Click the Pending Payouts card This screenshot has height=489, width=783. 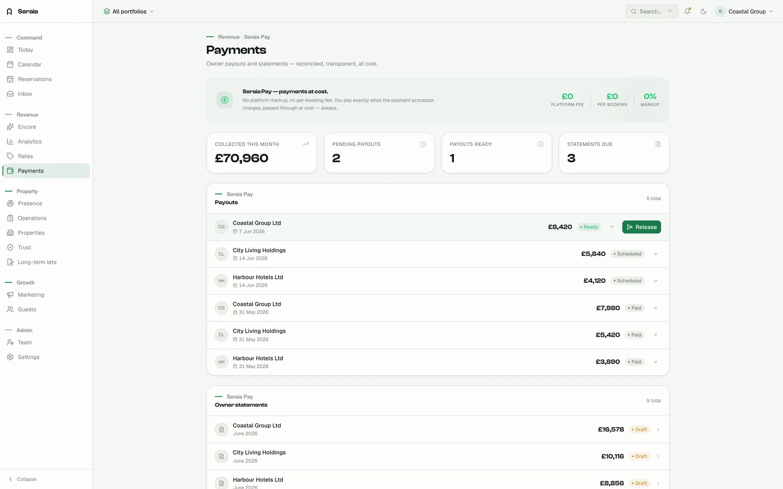[379, 153]
